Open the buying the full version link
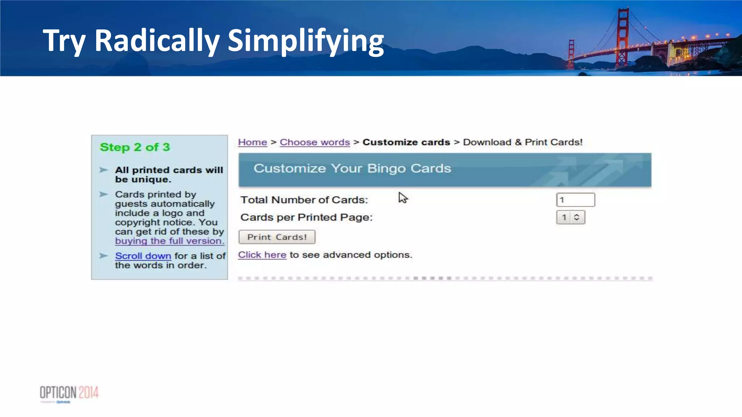The height and width of the screenshot is (417, 742). pyautogui.click(x=170, y=241)
